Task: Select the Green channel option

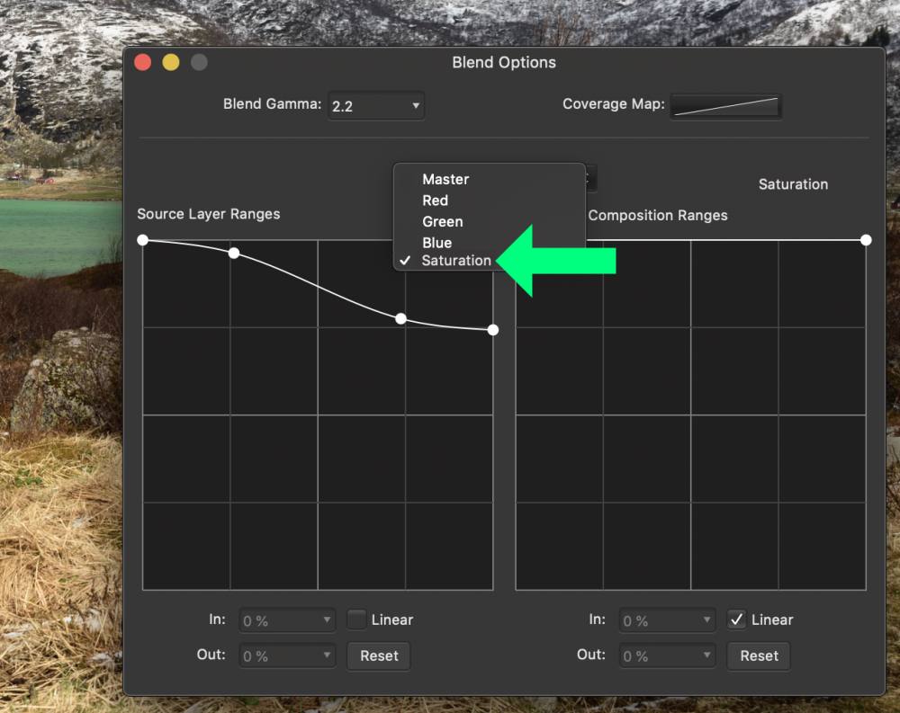Action: tap(442, 221)
